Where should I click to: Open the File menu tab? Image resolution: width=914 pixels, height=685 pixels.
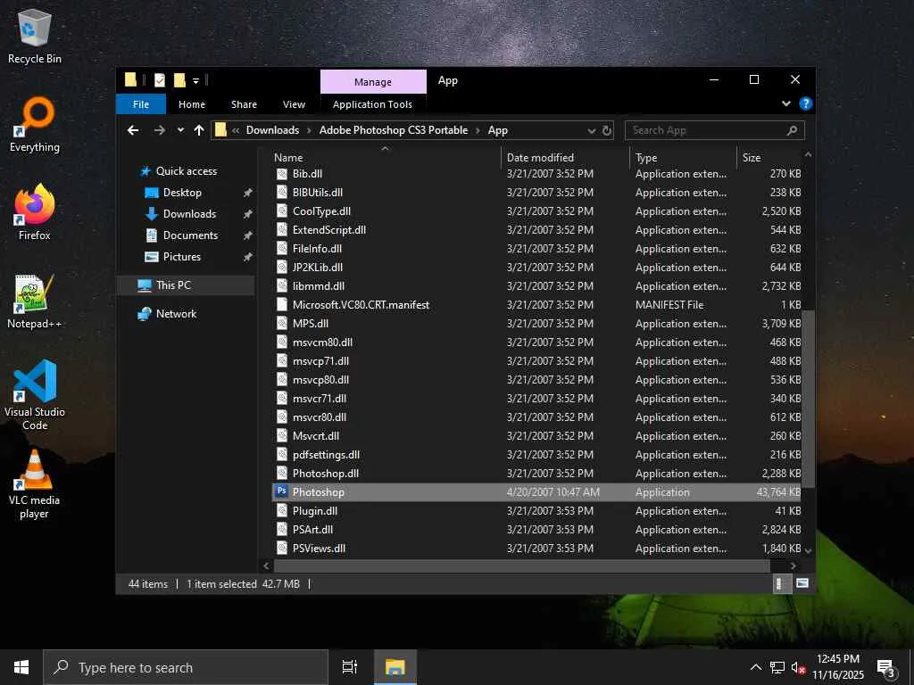coord(141,104)
